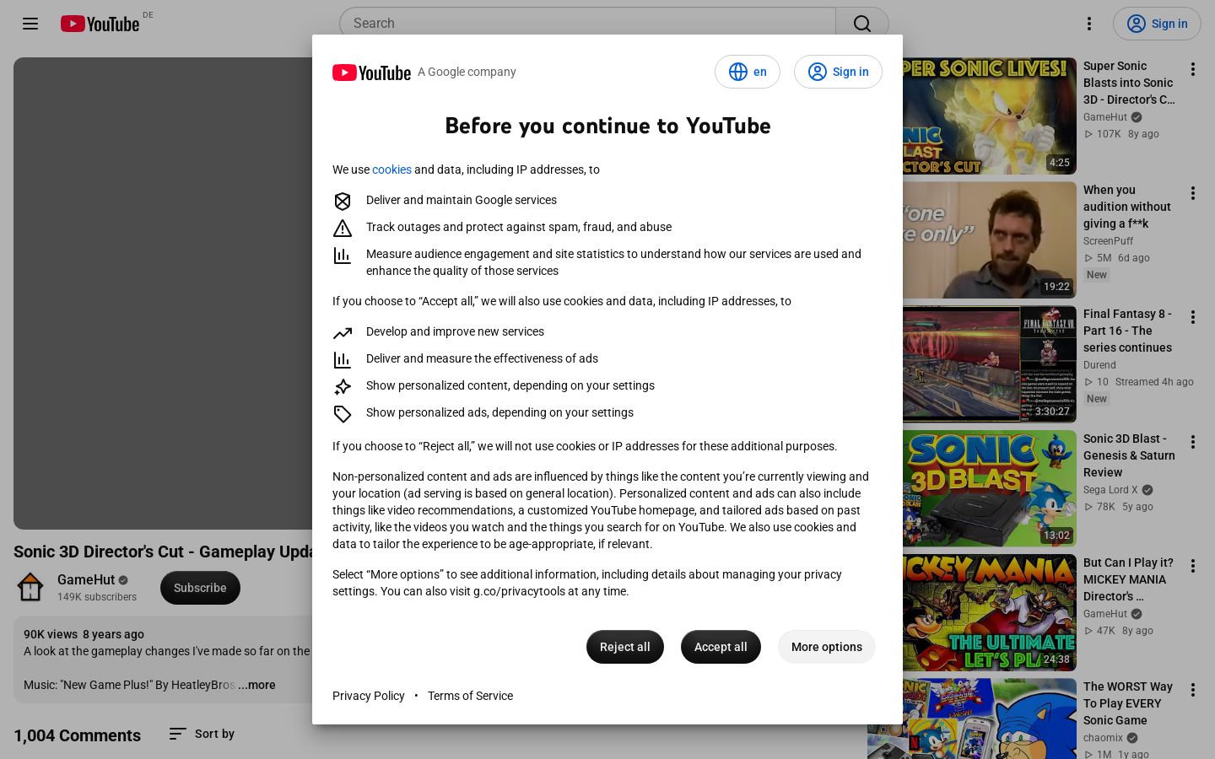Open the language selector showing en
Viewport: 1215px width, 759px height.
(748, 72)
